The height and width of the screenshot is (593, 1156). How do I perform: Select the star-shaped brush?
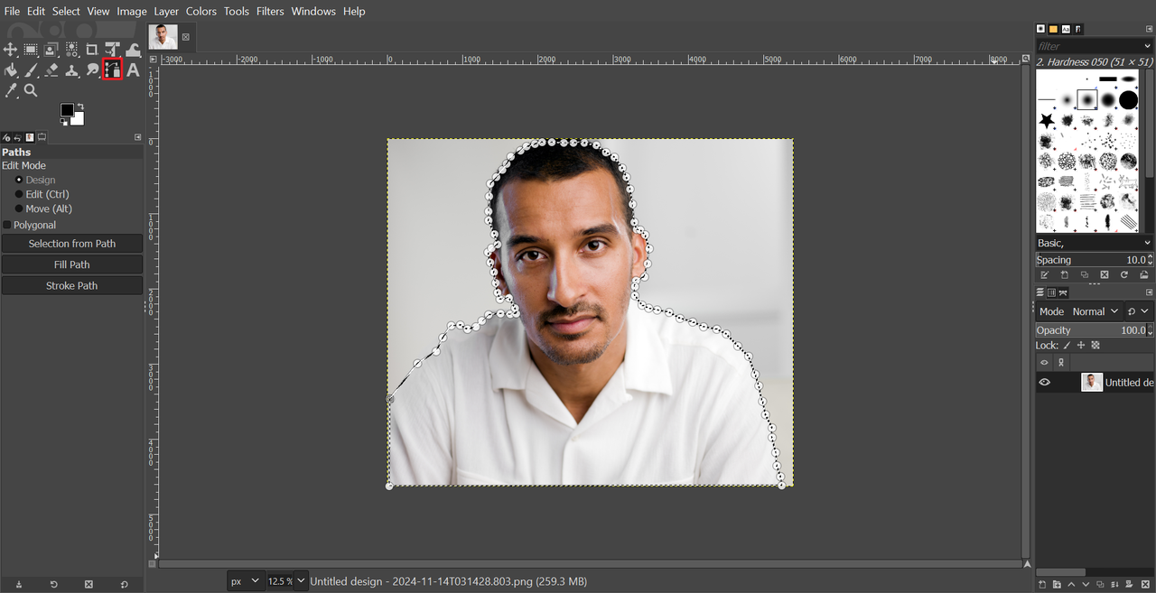click(x=1047, y=120)
